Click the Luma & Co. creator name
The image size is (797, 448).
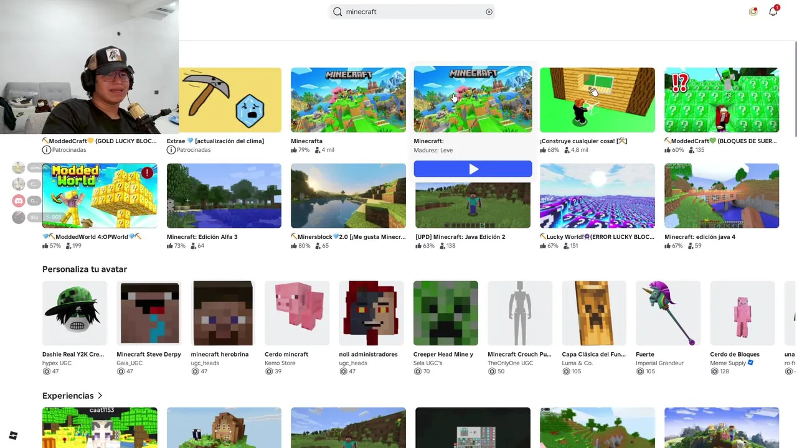tap(577, 363)
